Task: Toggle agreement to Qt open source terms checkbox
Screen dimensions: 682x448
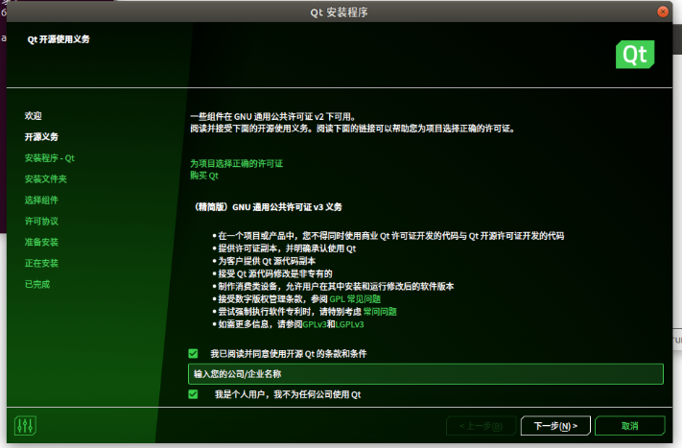Action: tap(194, 354)
